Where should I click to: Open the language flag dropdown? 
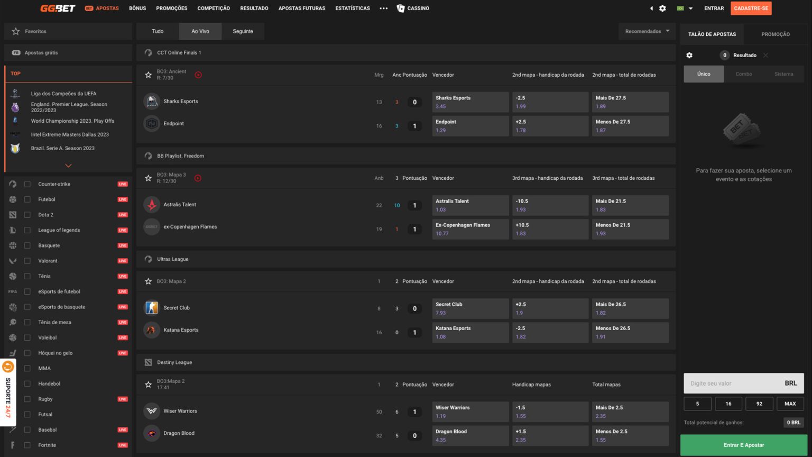click(x=685, y=8)
